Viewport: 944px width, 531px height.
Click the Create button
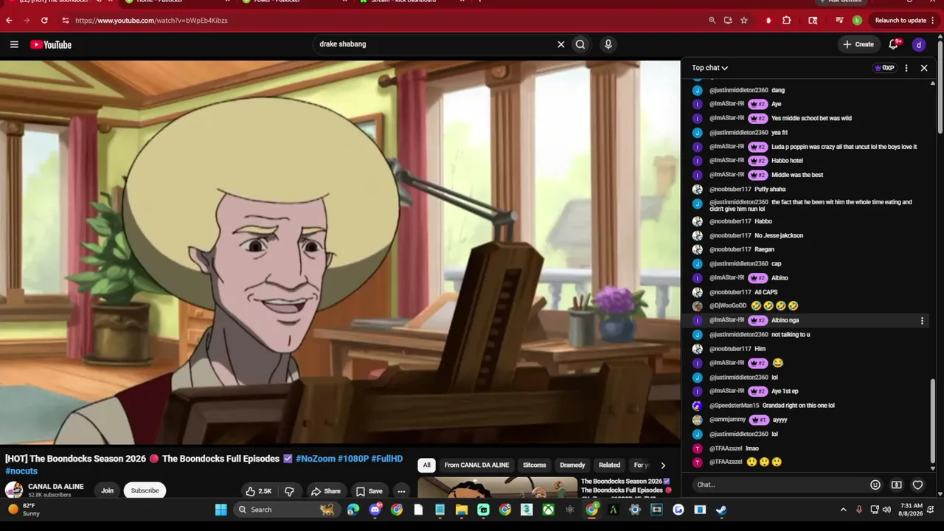pos(858,44)
